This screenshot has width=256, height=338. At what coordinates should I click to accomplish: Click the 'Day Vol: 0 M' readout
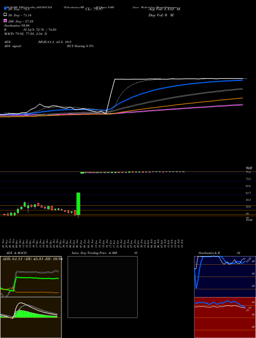[x=161, y=15]
